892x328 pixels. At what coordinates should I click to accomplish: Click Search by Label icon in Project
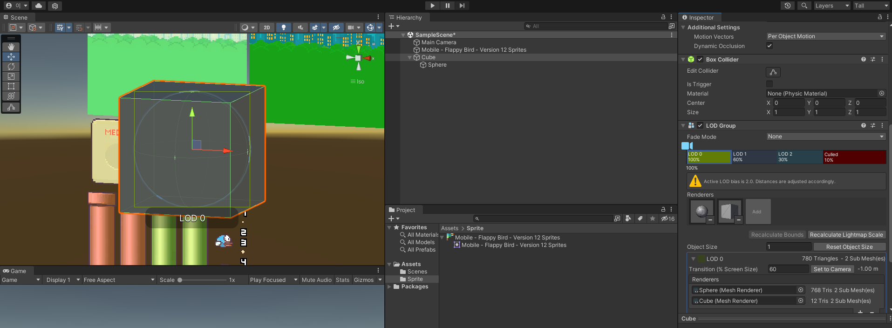[x=640, y=219]
